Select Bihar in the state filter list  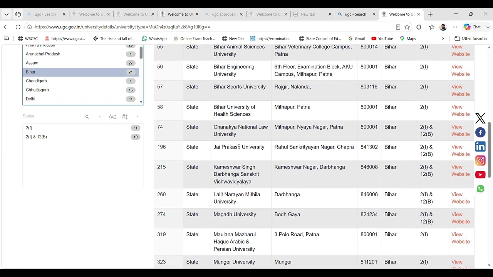80,72
